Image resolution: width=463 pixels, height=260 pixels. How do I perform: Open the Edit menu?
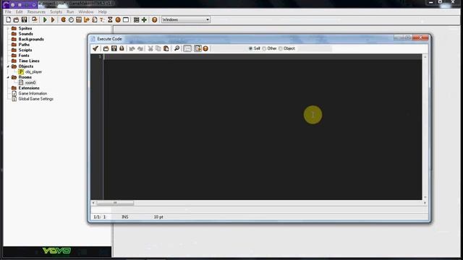(x=20, y=12)
